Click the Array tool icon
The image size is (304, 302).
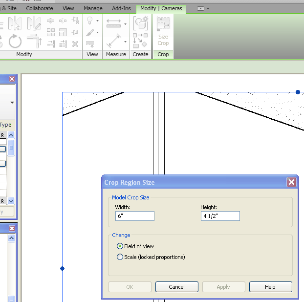tap(51, 32)
